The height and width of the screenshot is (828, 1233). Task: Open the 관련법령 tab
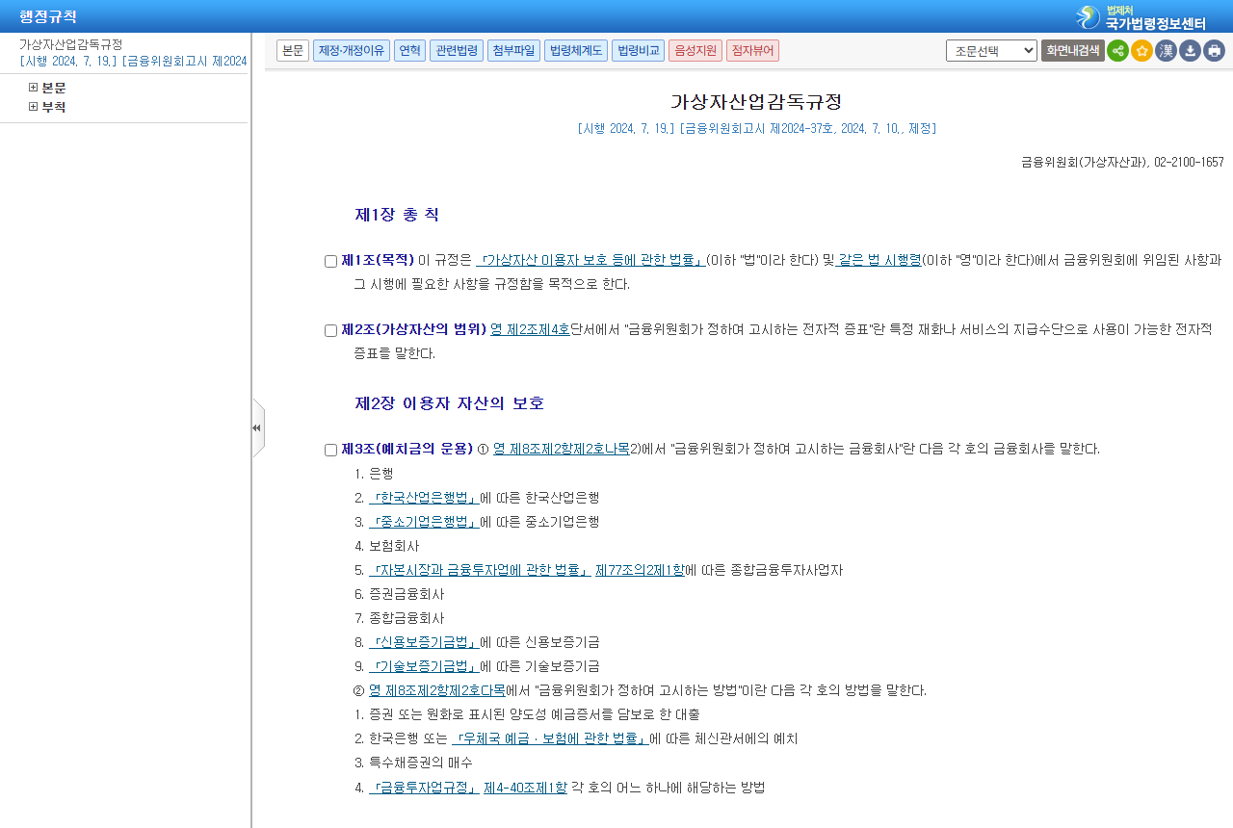(x=457, y=50)
